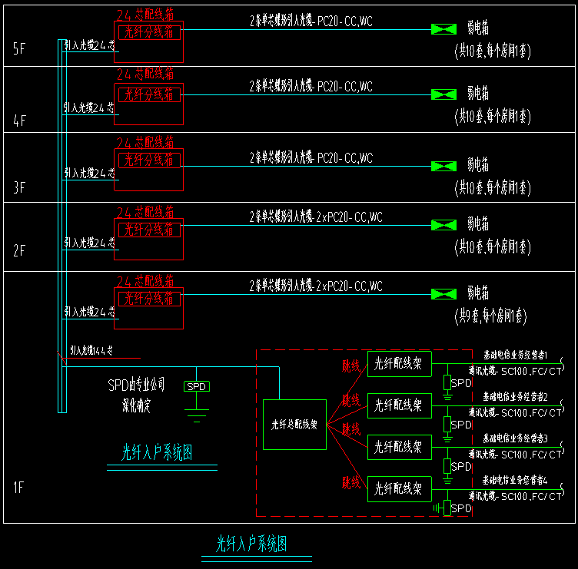
Task: Select the SPD symbol under 基础电信业务经营者4 line
Action: [x=447, y=508]
